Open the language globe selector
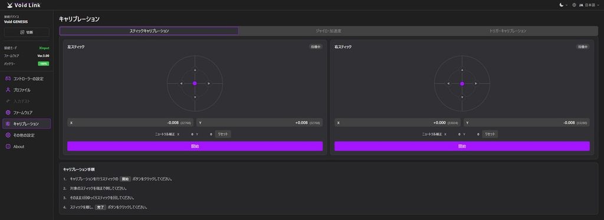This screenshot has width=604, height=220. [x=575, y=5]
